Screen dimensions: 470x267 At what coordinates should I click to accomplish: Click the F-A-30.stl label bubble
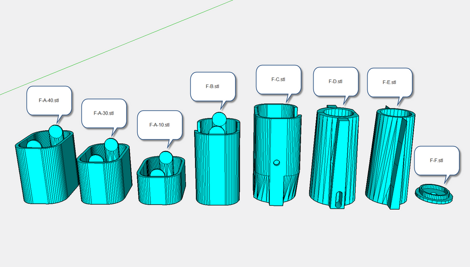[x=104, y=113]
